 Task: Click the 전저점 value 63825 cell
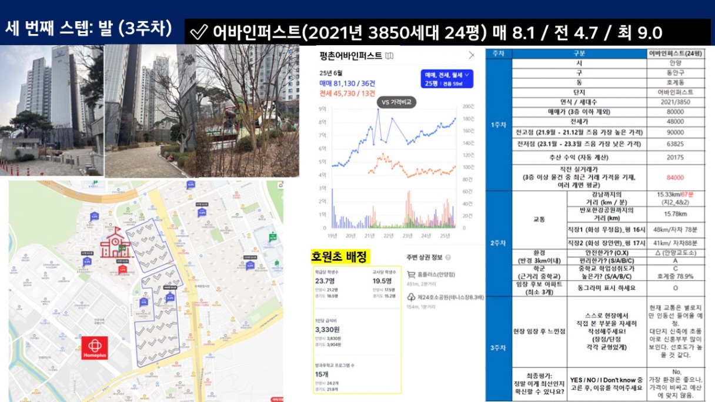coord(674,145)
